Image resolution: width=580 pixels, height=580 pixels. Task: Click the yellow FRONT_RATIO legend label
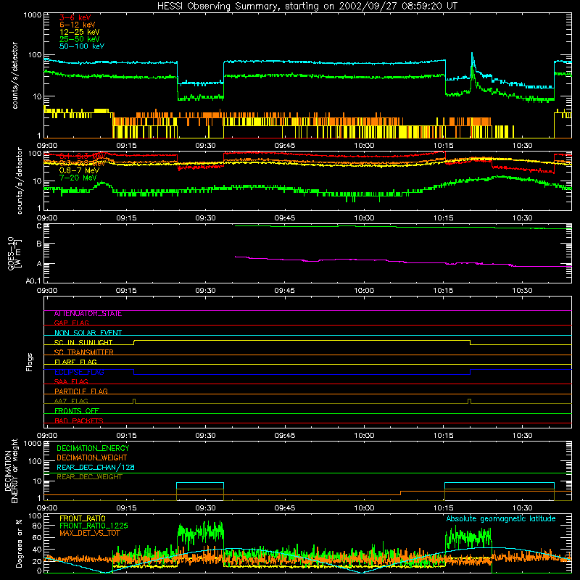point(83,518)
